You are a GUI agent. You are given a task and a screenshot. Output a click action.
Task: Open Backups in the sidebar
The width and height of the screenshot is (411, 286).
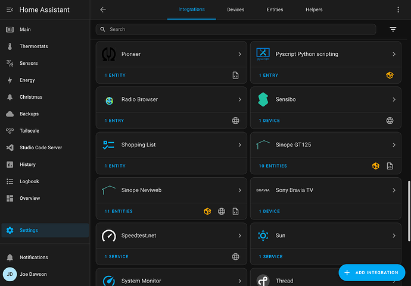click(45, 114)
